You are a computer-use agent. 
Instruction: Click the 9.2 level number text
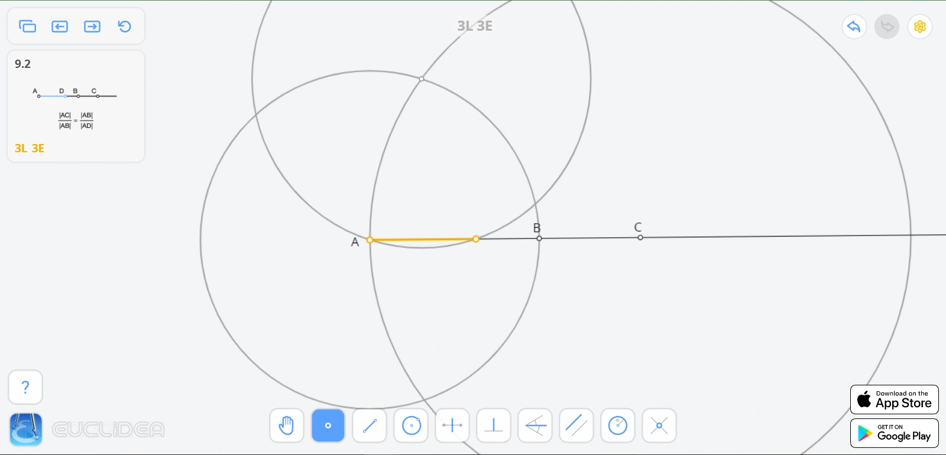point(22,64)
